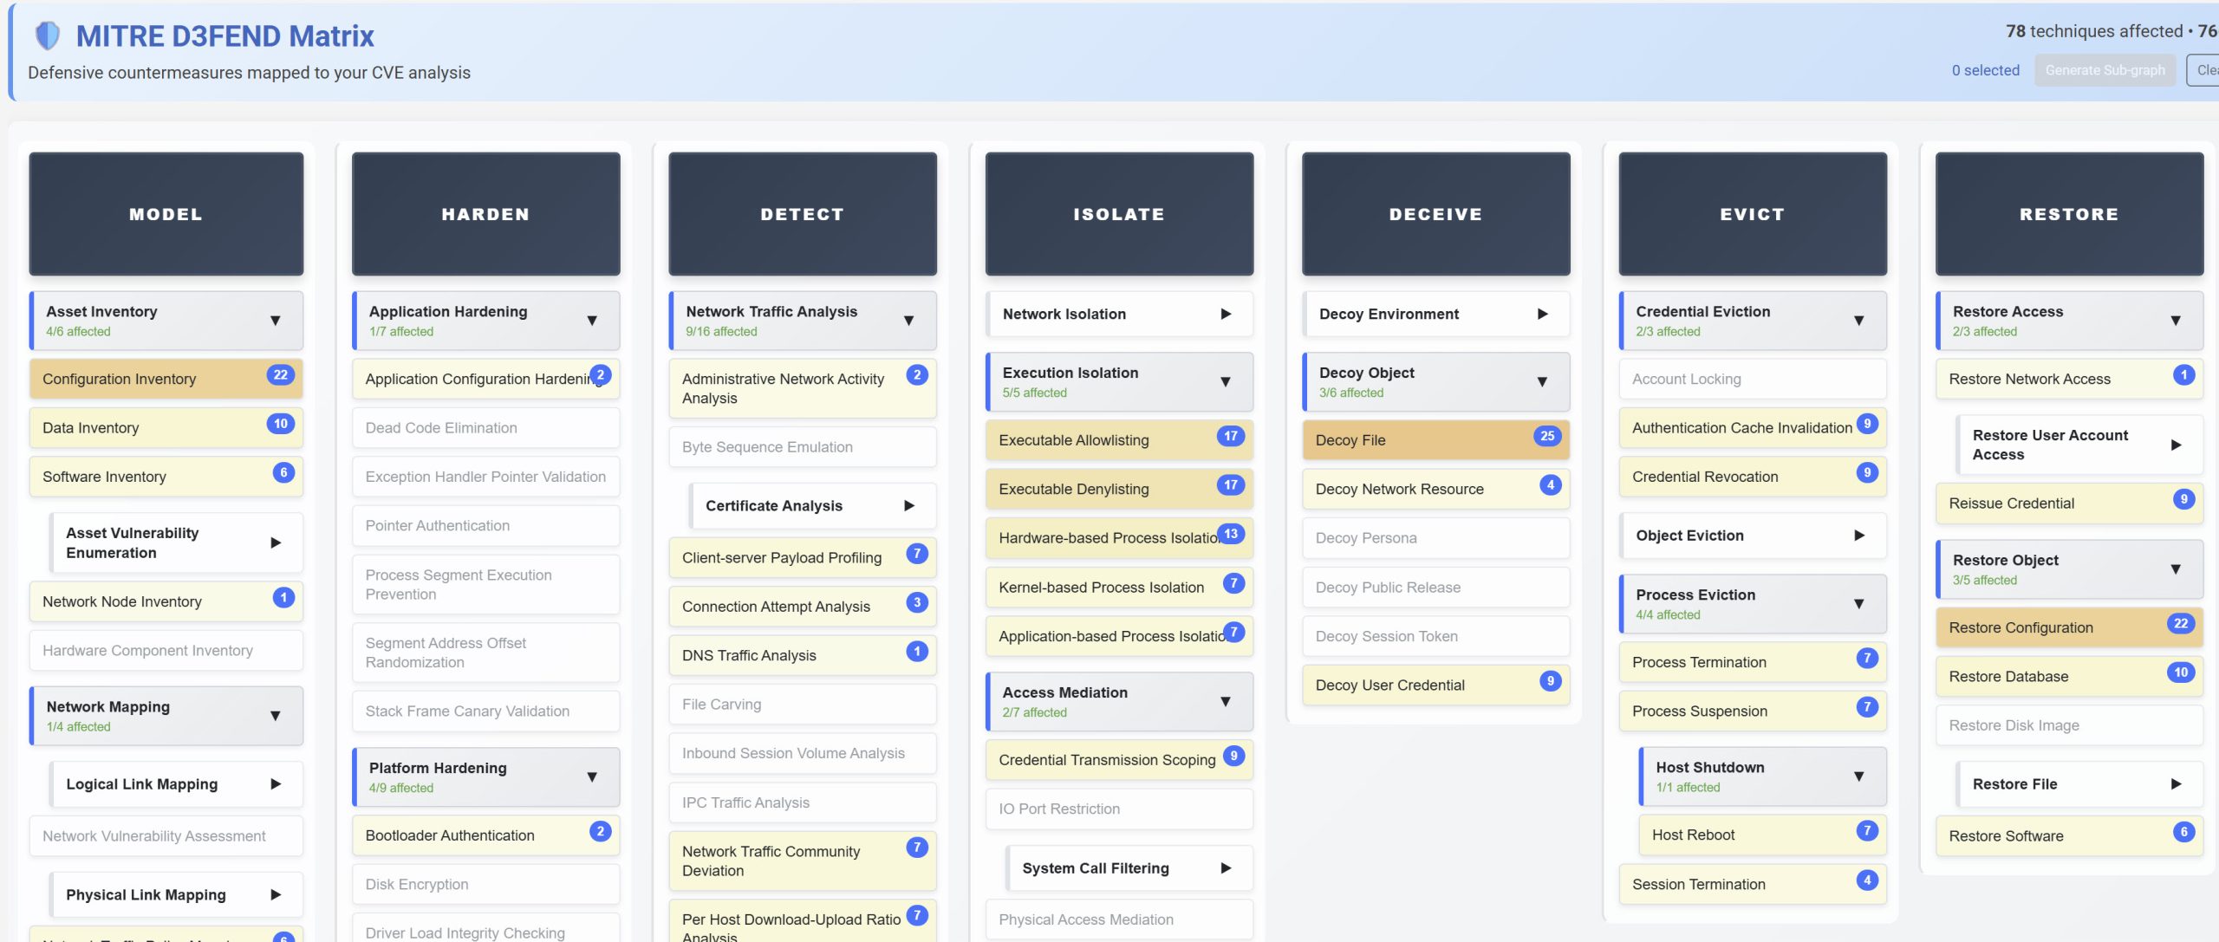Expand the Network Isolation group
2219x942 pixels.
coord(1119,314)
